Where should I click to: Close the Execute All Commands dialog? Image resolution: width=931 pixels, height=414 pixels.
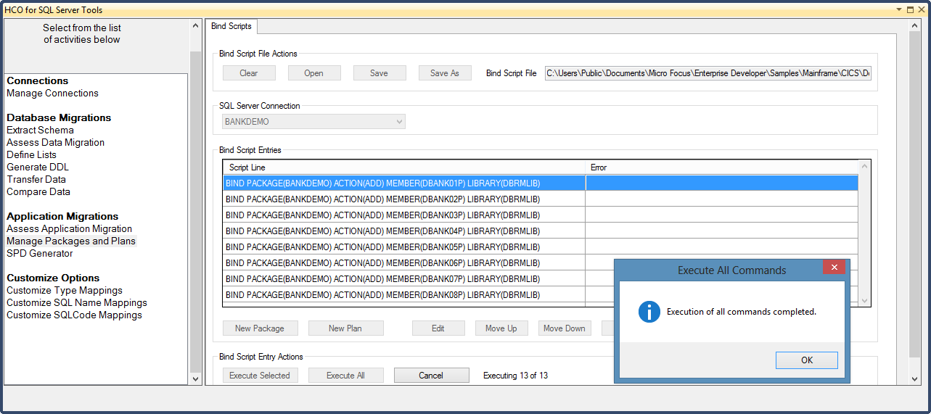pos(834,268)
